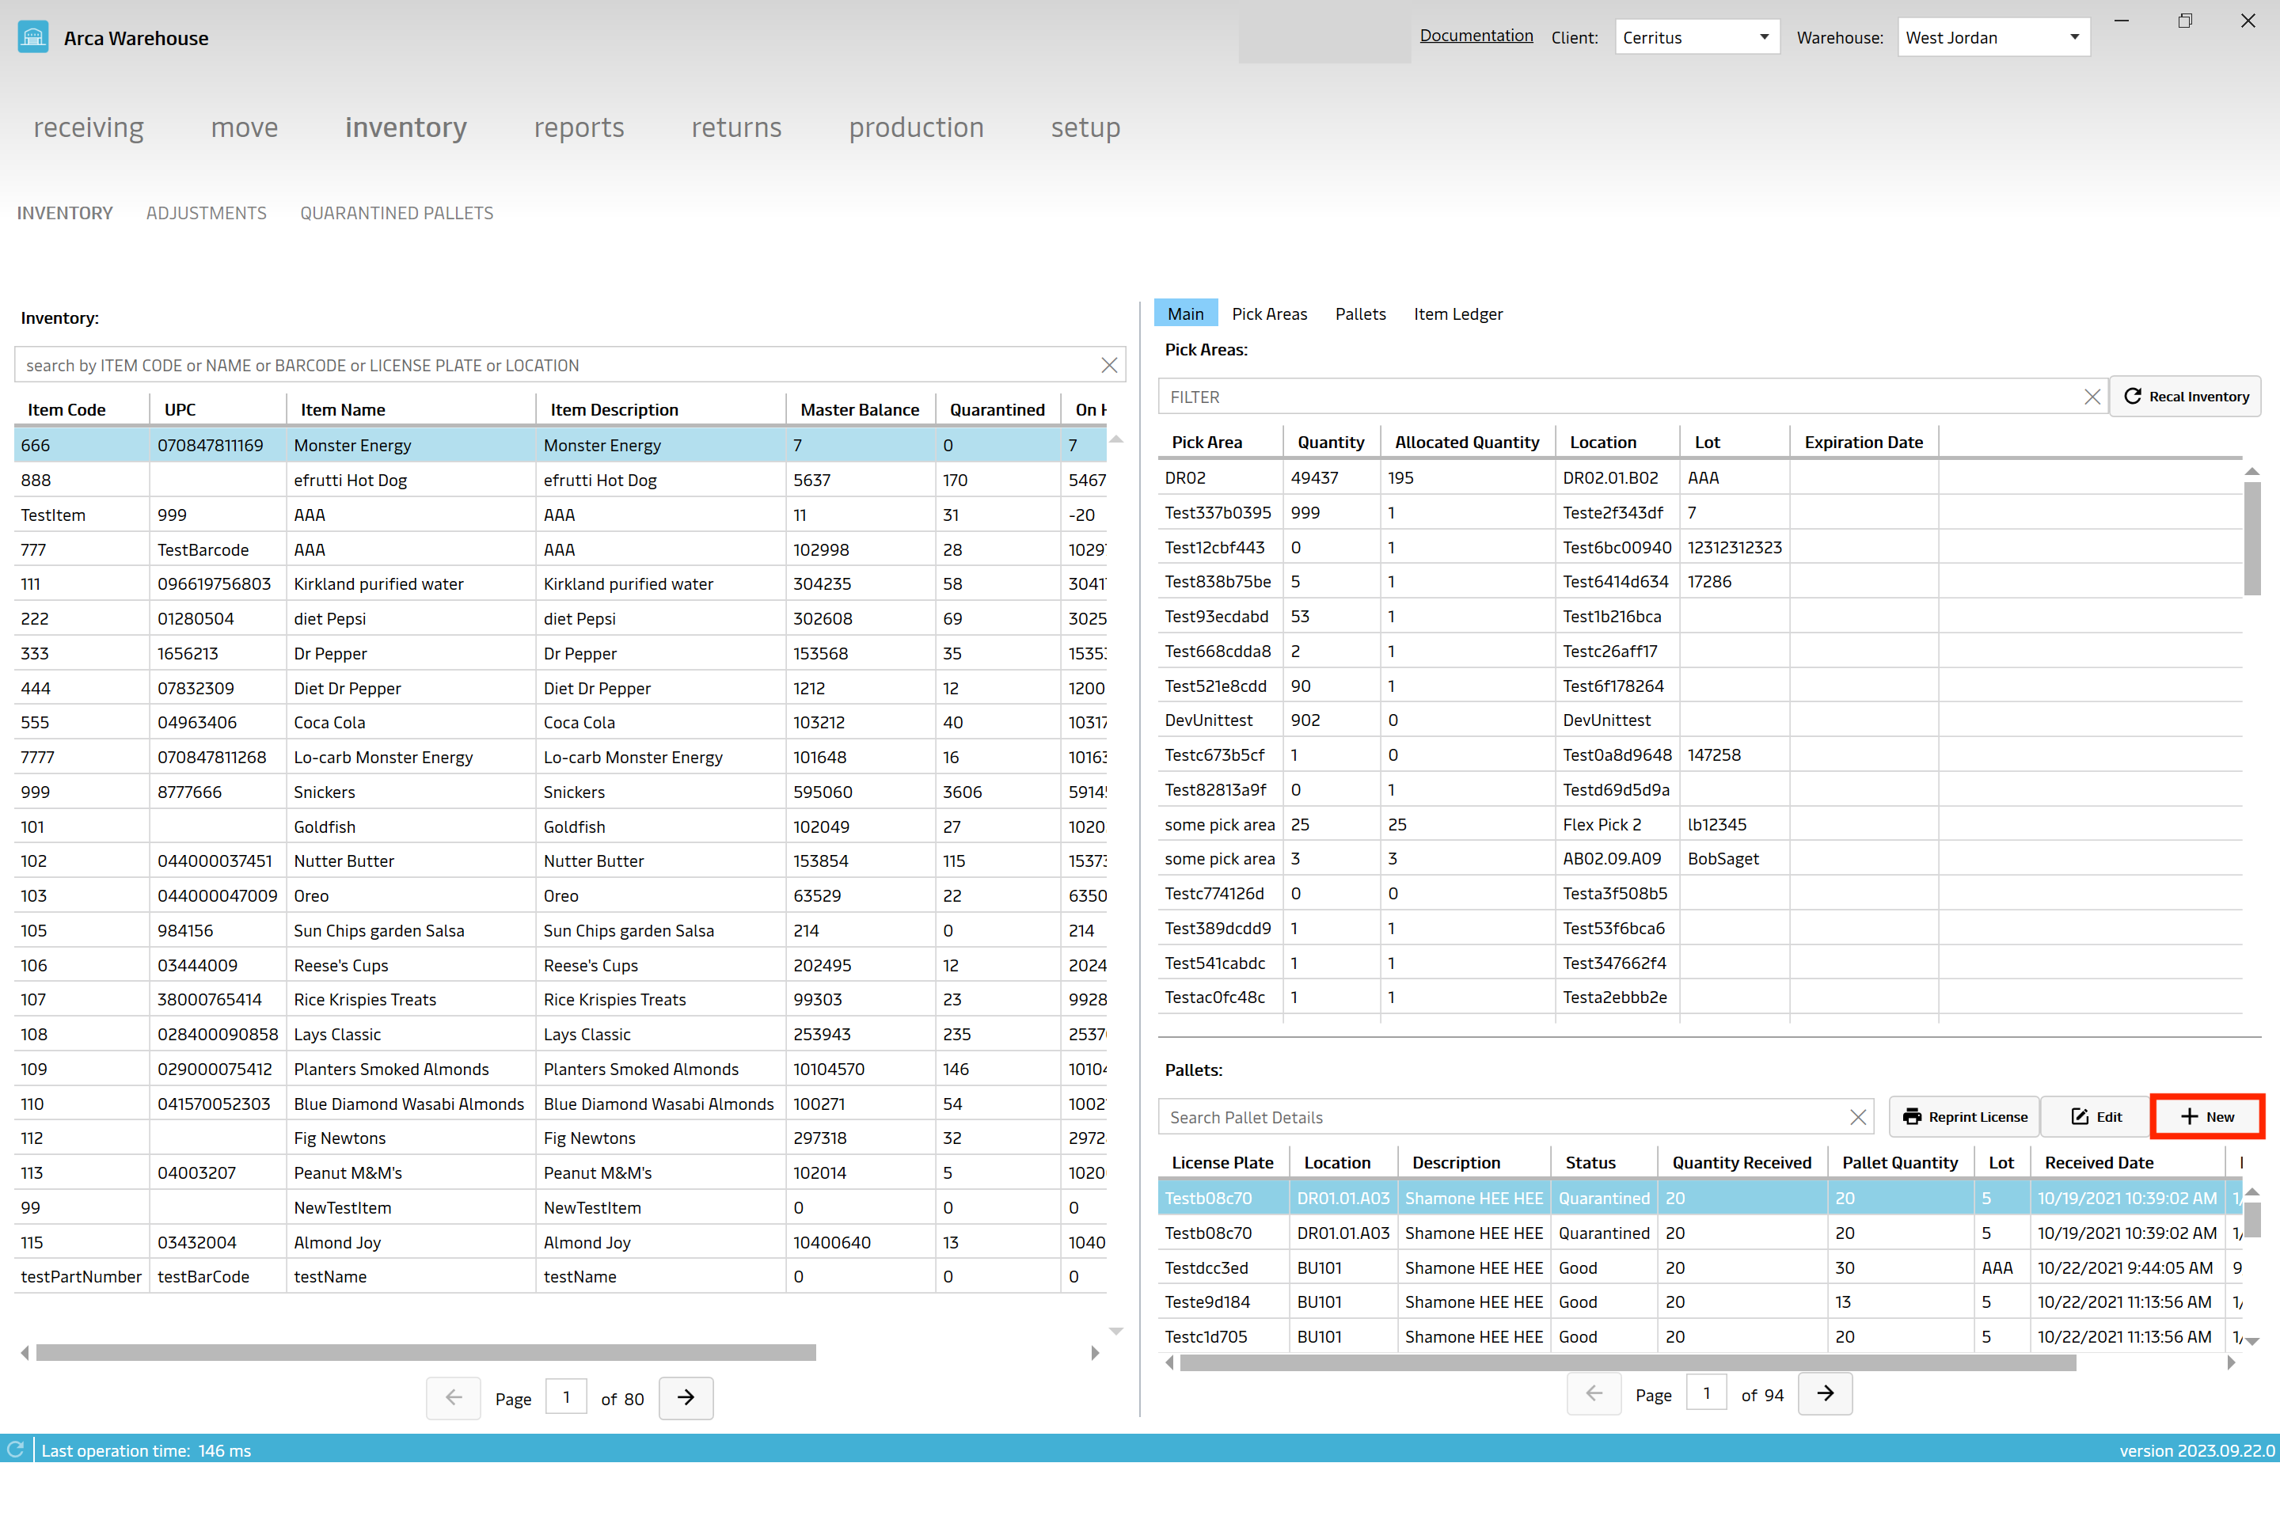Select the efrutti Hot Dog inventory row

tap(560, 480)
